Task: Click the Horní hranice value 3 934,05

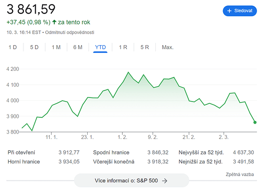Action: pyautogui.click(x=69, y=162)
